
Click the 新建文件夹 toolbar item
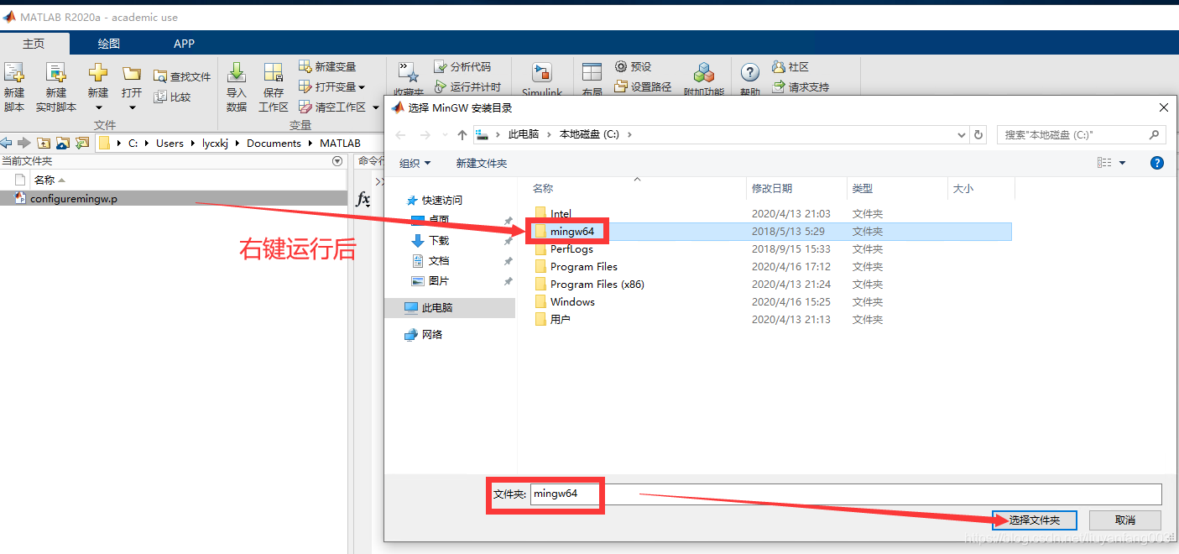[481, 162]
